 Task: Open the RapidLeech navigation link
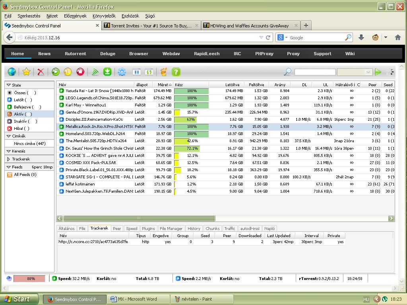coord(207,54)
